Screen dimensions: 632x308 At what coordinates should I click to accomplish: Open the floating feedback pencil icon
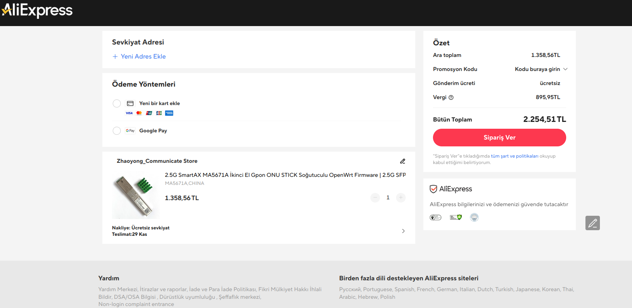pyautogui.click(x=593, y=223)
